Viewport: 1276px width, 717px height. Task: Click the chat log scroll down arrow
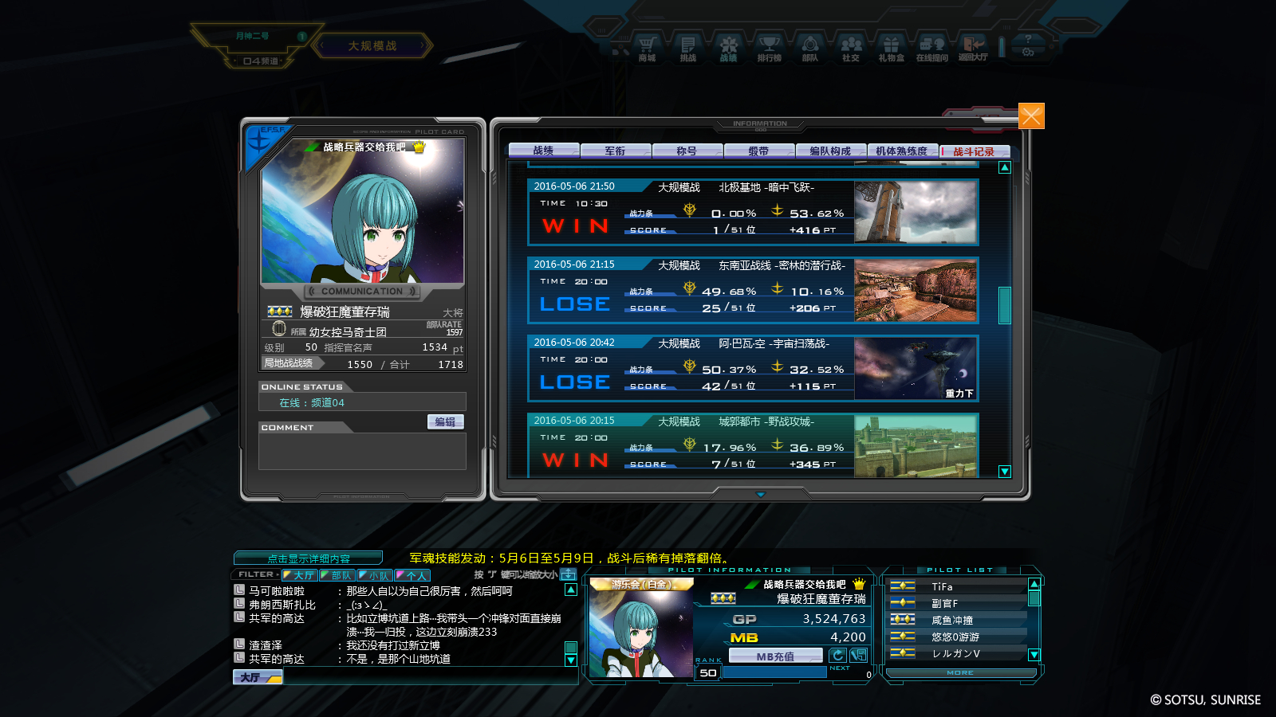(570, 660)
